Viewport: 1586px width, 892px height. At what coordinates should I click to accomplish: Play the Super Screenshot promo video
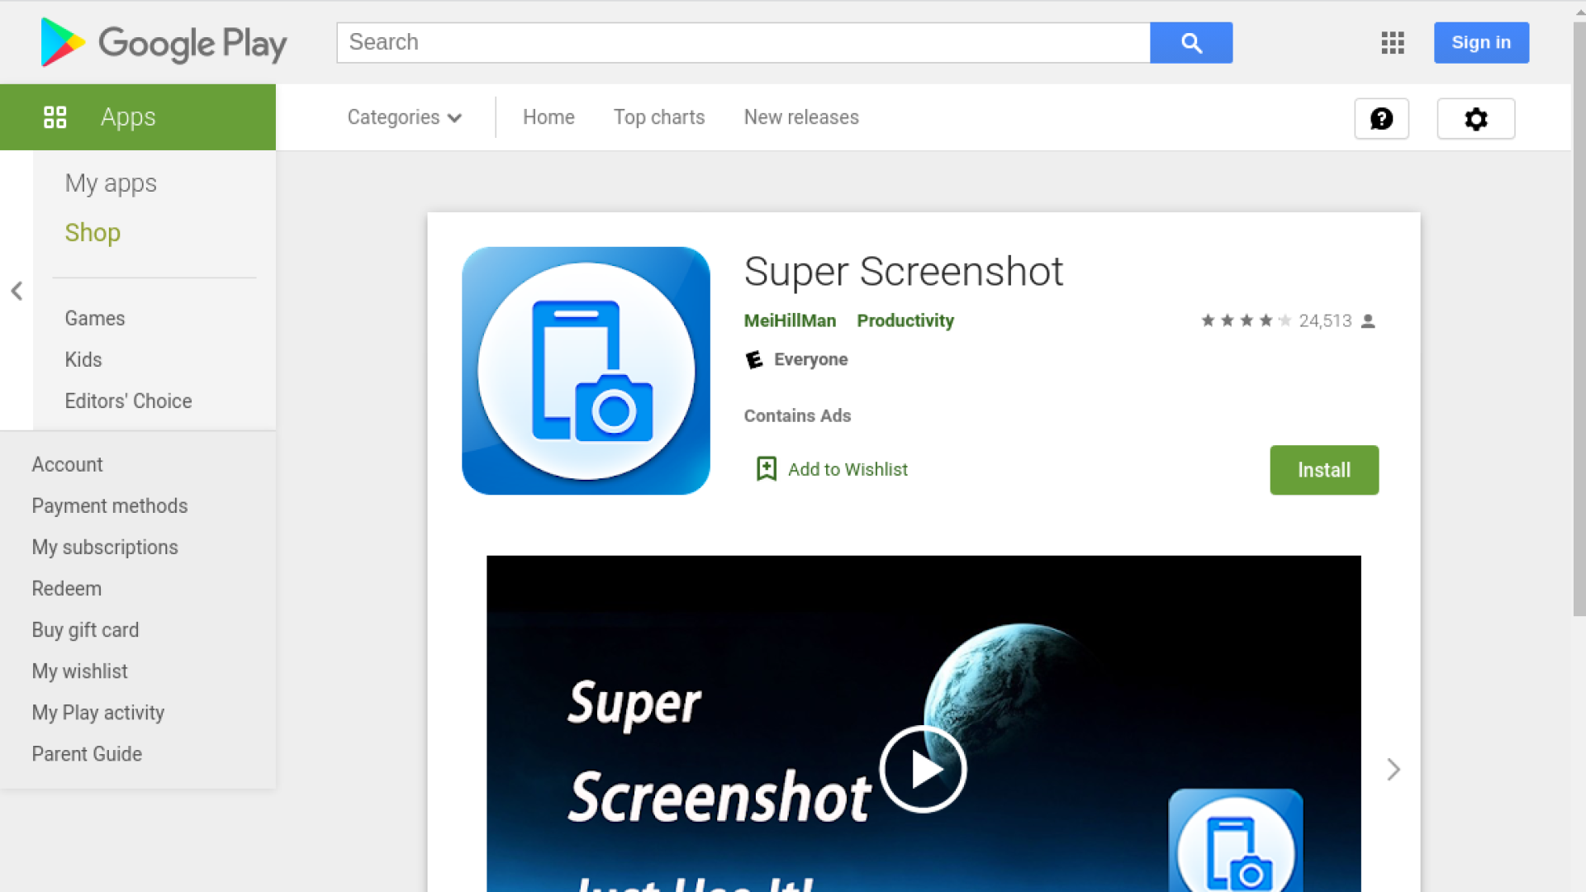click(923, 769)
